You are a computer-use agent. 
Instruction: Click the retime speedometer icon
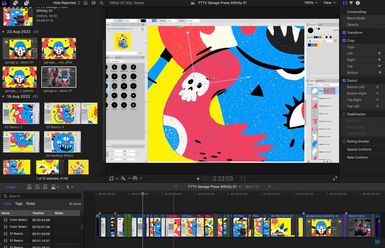coord(135,178)
